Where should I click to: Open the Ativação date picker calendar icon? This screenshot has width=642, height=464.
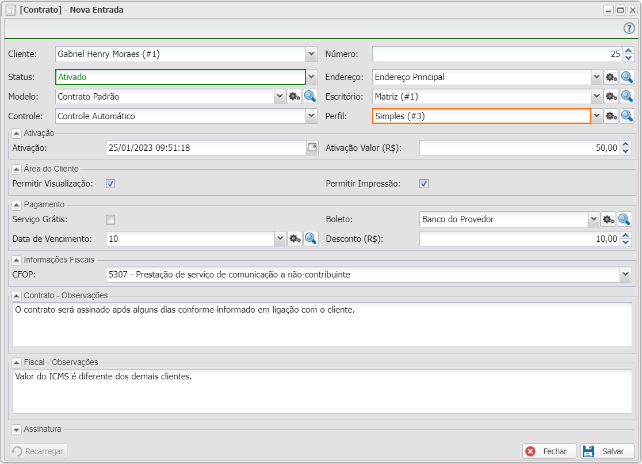pyautogui.click(x=312, y=148)
